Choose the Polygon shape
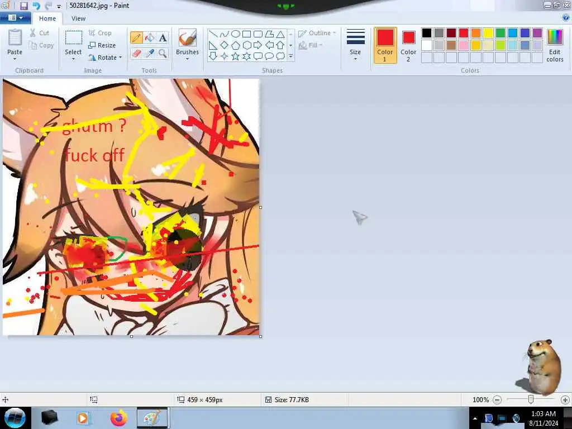572x429 pixels. tap(269, 34)
